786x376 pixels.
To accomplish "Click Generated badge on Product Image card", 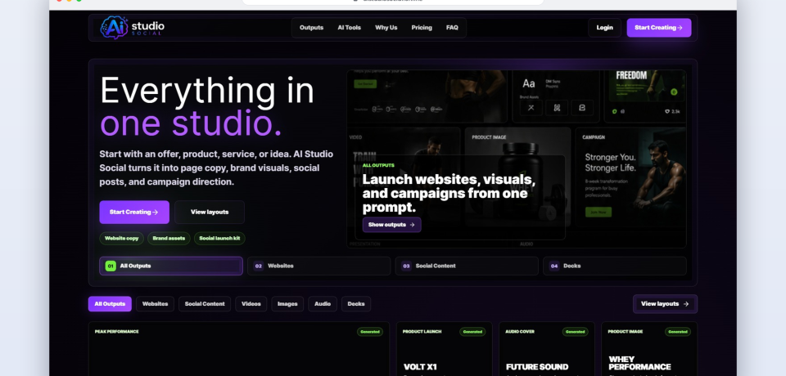I will 678,331.
